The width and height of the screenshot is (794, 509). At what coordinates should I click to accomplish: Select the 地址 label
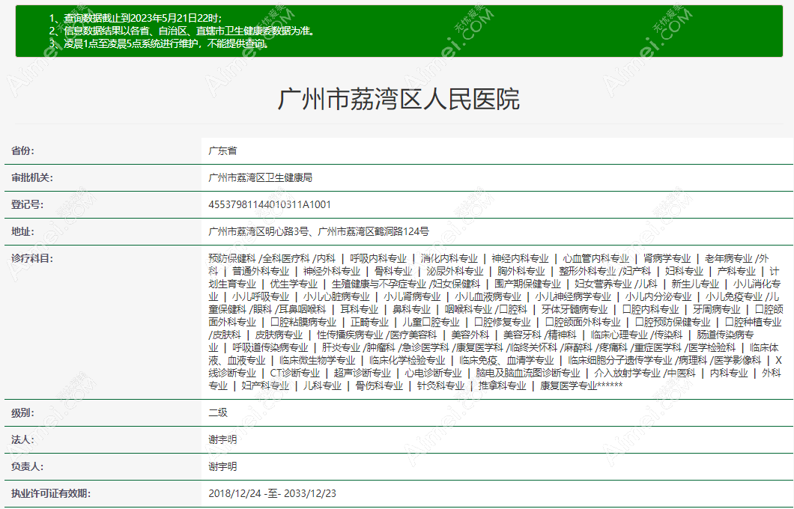pos(22,231)
